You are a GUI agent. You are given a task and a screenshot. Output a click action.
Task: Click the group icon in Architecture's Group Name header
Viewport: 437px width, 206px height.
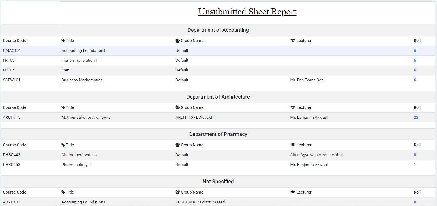[x=177, y=107]
